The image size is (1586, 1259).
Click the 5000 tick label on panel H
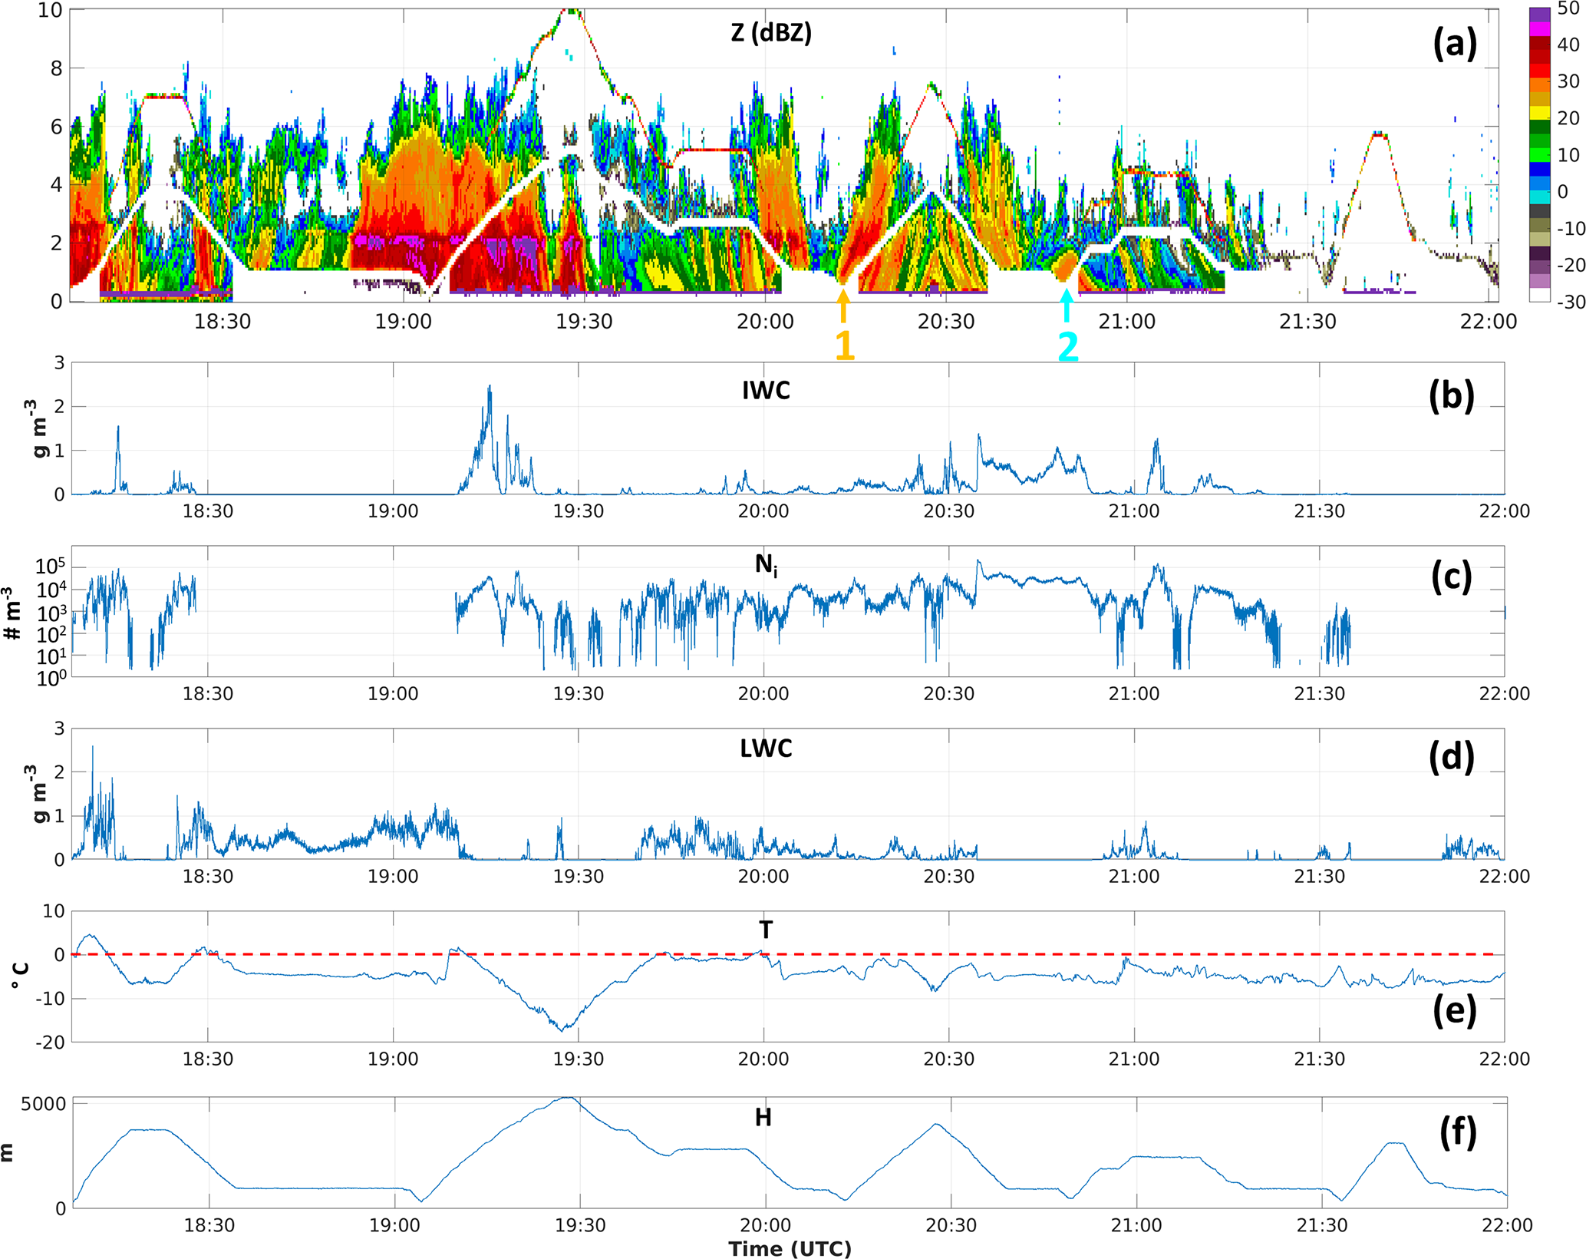point(43,1104)
